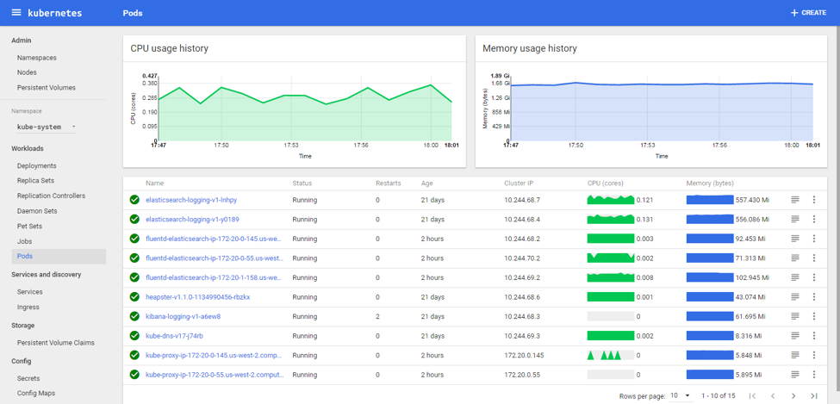Click green status icon for kube-dns-v17-j74rb
This screenshot has height=404, width=840.
134,336
